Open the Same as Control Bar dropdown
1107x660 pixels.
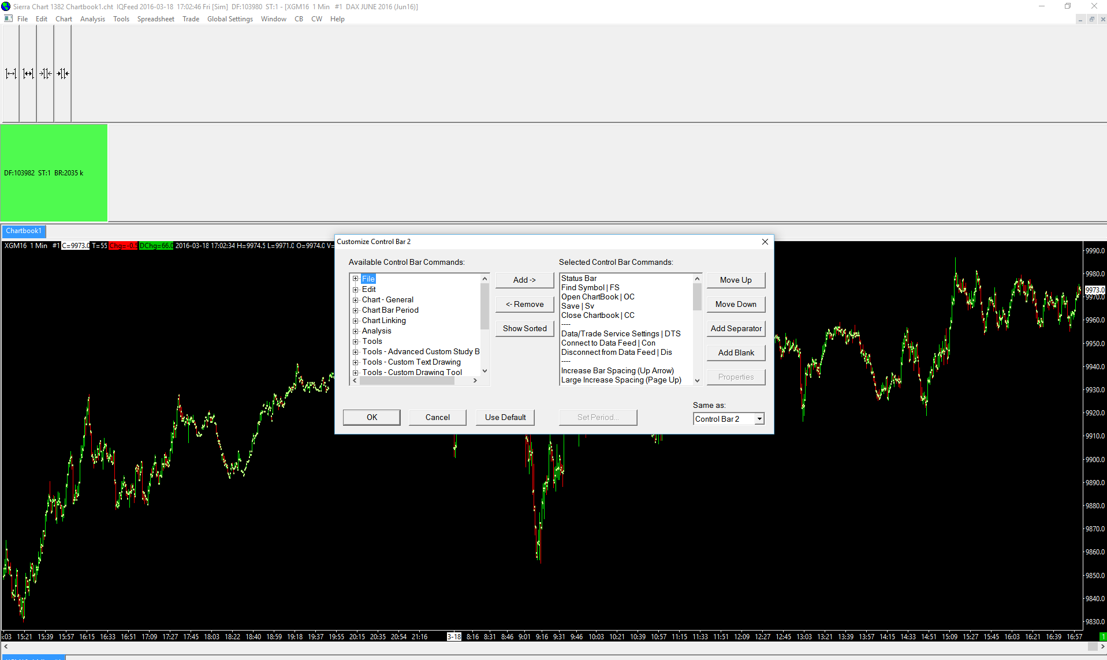coord(759,419)
